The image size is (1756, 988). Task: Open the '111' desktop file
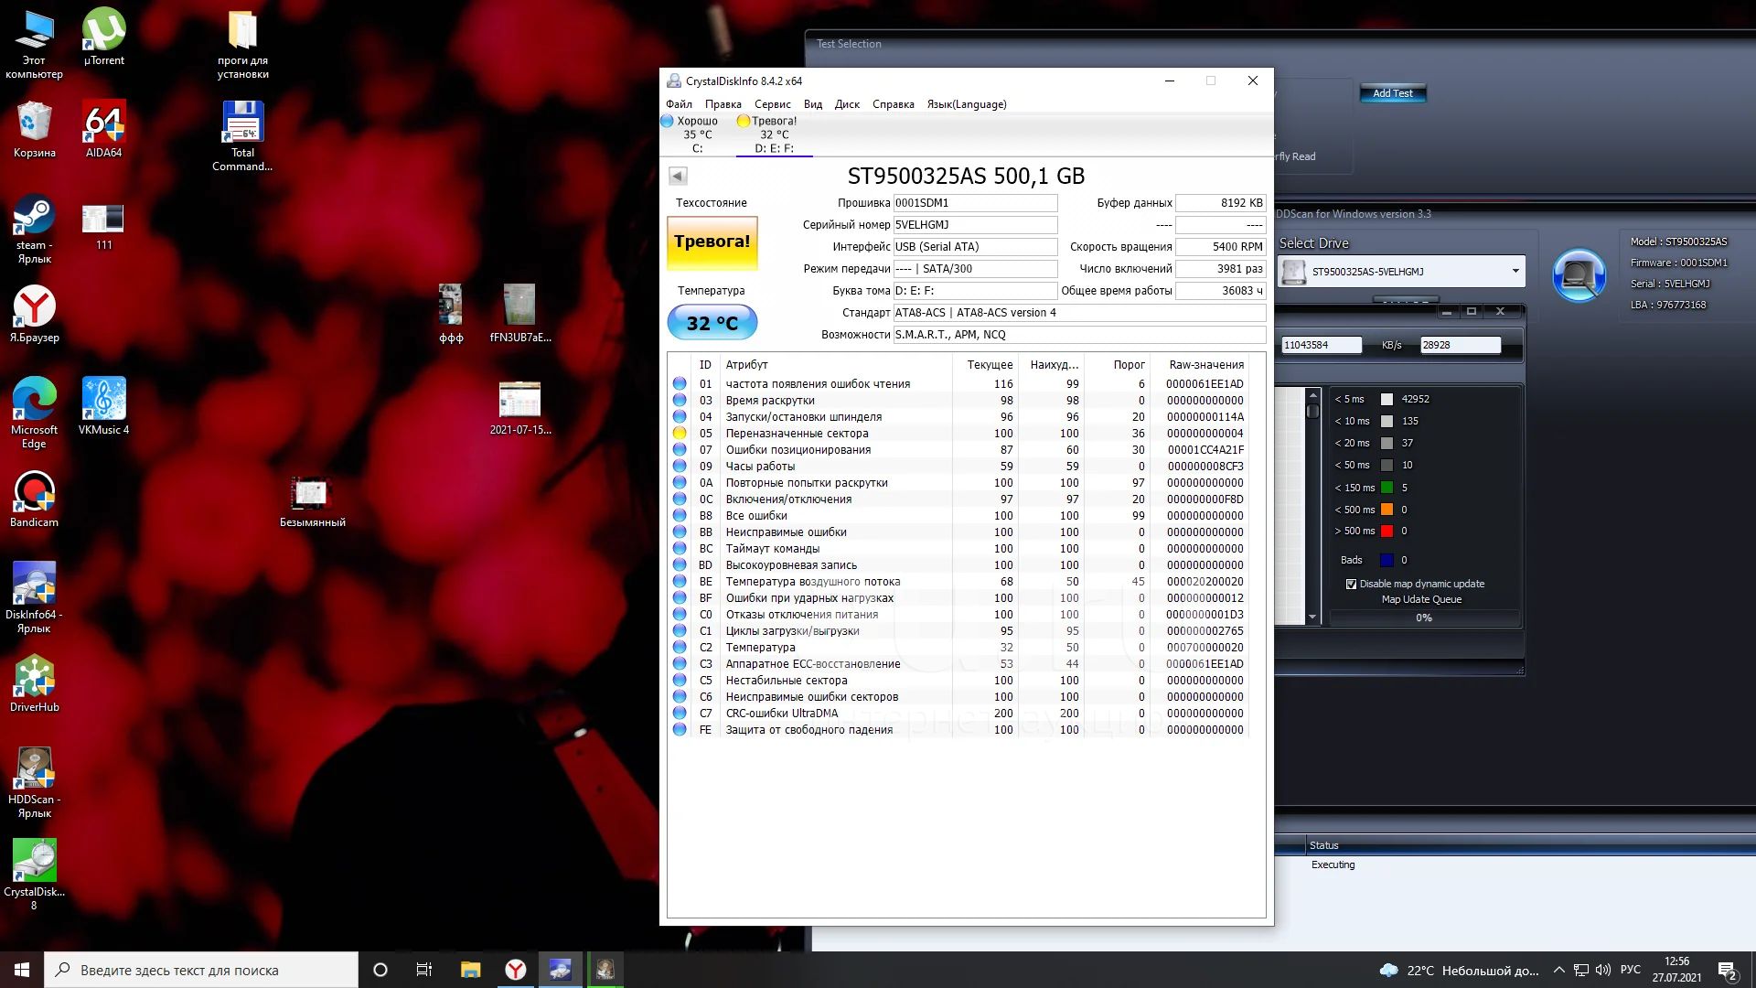tap(103, 226)
